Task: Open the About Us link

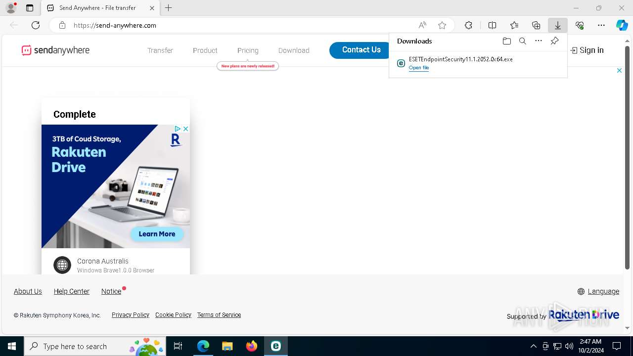Action: 28,291
